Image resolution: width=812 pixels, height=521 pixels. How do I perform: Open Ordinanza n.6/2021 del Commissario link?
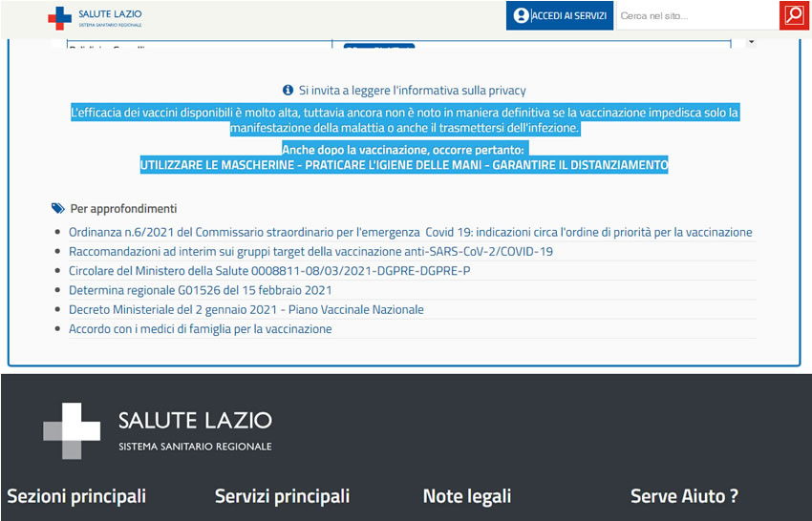(x=410, y=232)
